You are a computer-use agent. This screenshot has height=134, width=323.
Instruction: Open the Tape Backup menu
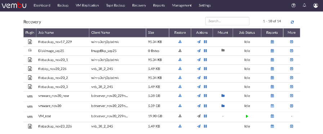pos(116,5)
